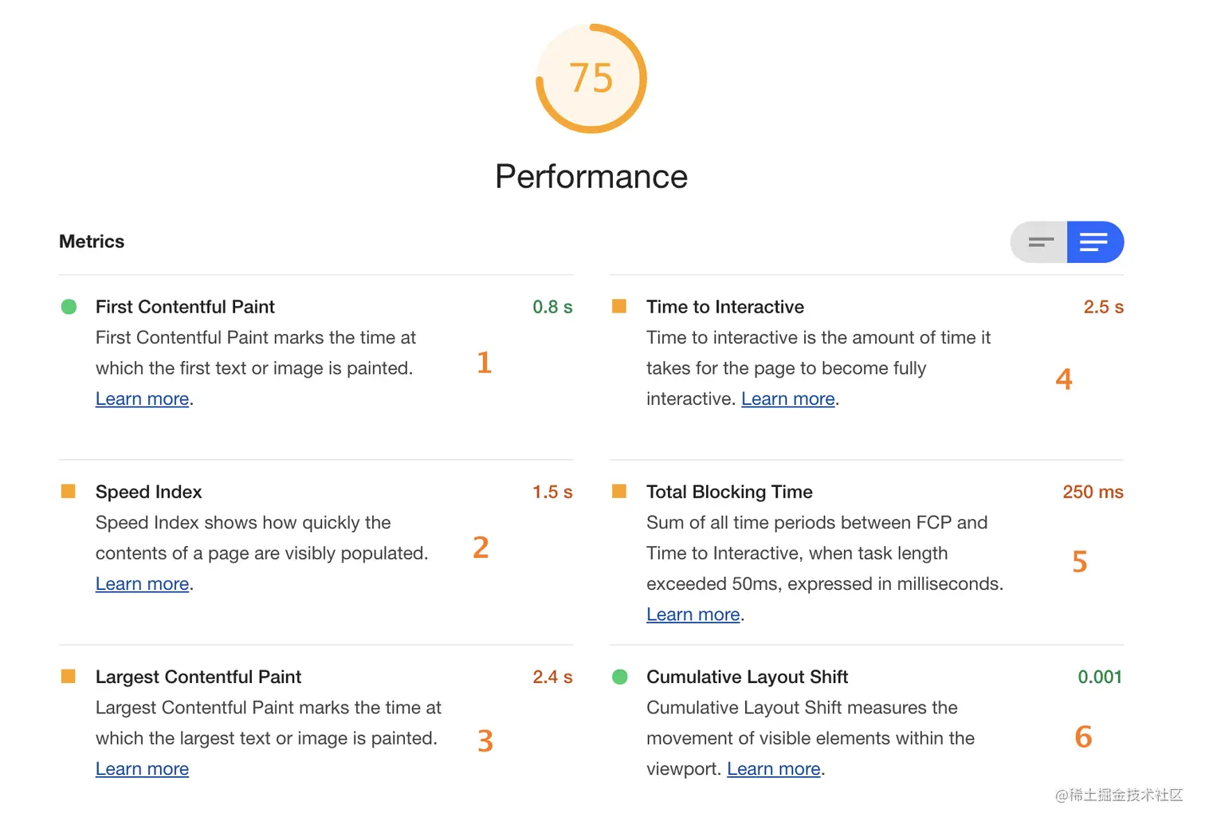Click the orange Speed Index square icon
Viewport: 1205px width, 825px height.
click(69, 492)
